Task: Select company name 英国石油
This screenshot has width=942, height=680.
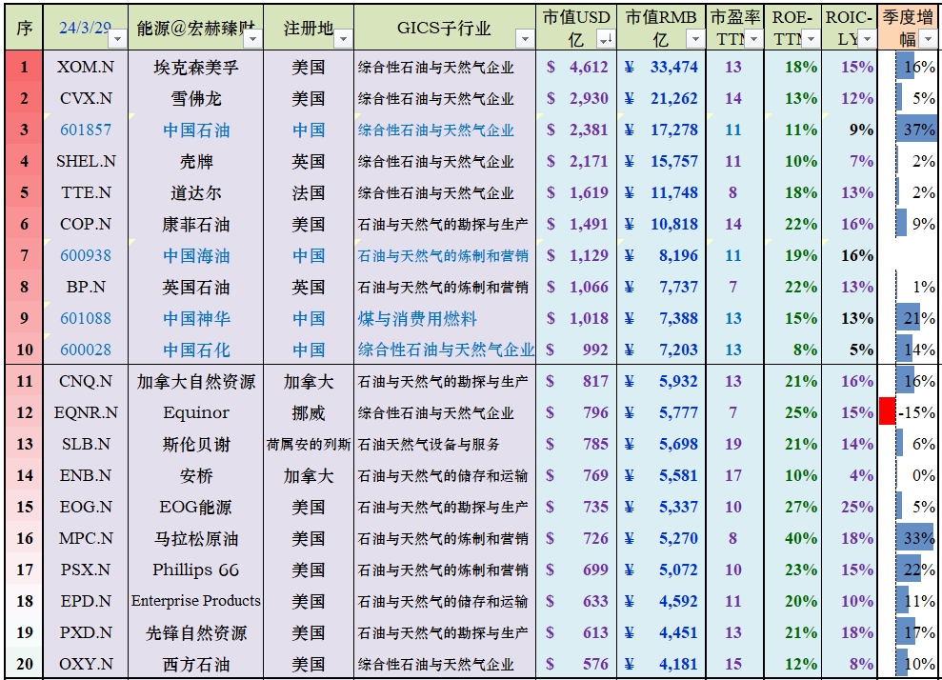Action: [x=196, y=287]
